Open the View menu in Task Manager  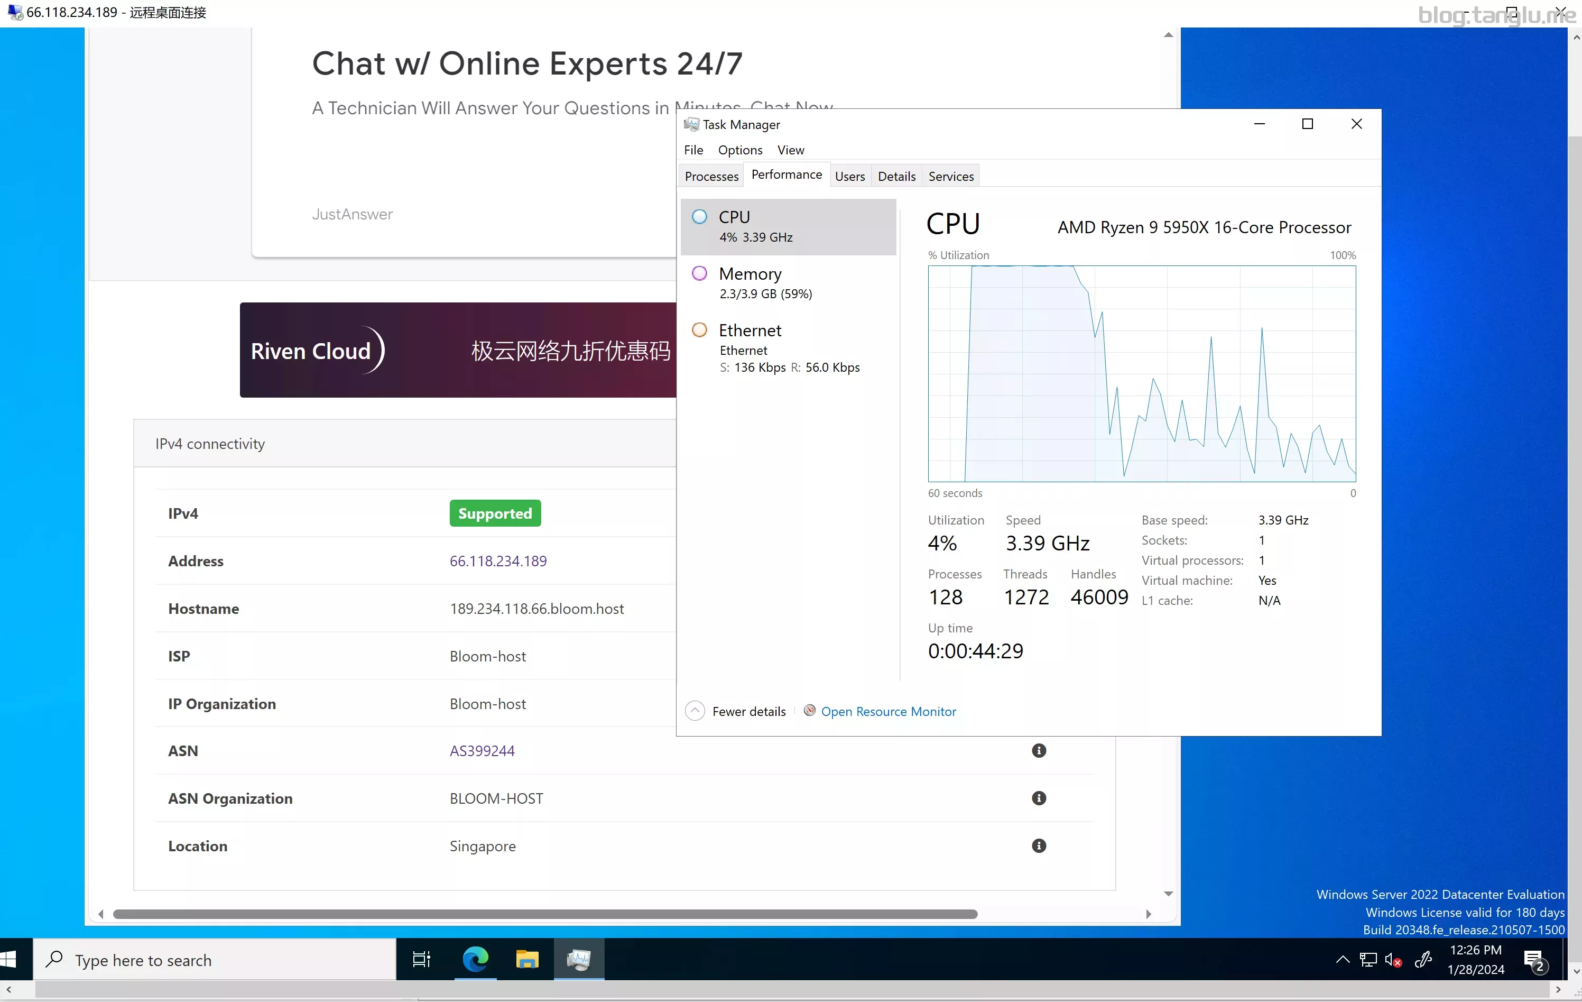click(x=790, y=150)
